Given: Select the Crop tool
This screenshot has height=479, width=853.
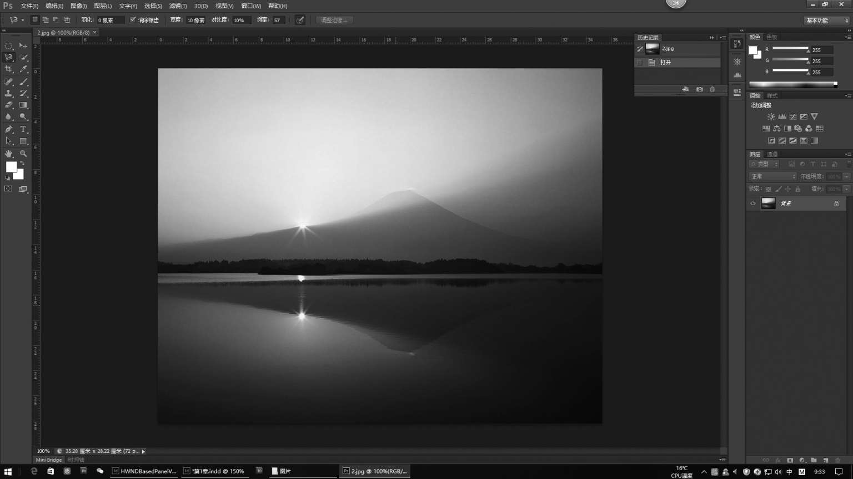Looking at the screenshot, I should pyautogui.click(x=8, y=69).
